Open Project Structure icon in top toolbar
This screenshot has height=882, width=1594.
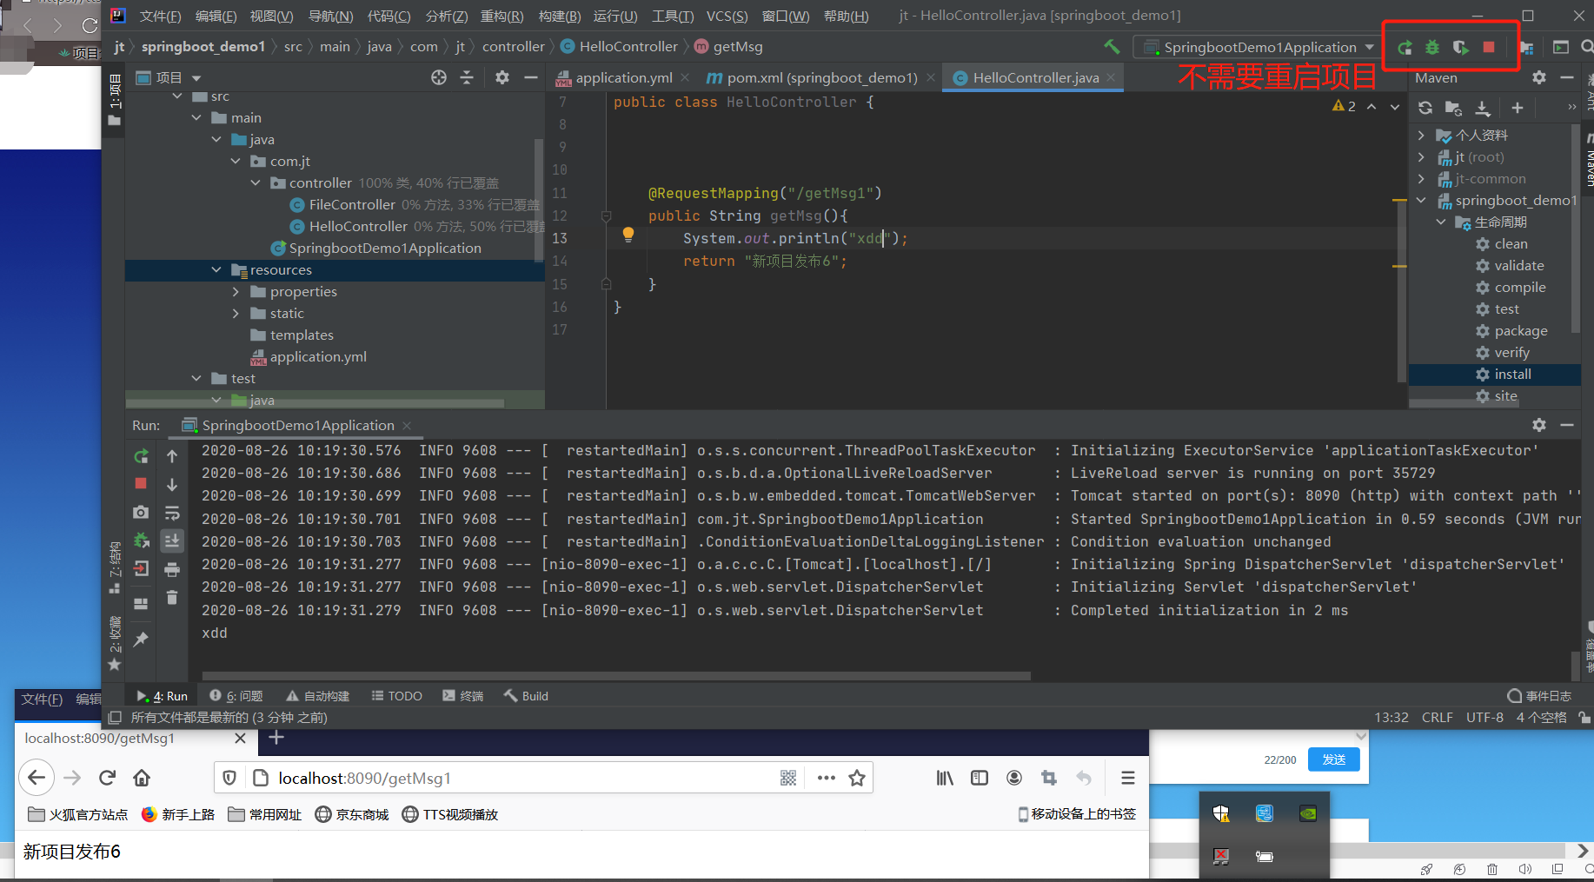pyautogui.click(x=1527, y=48)
